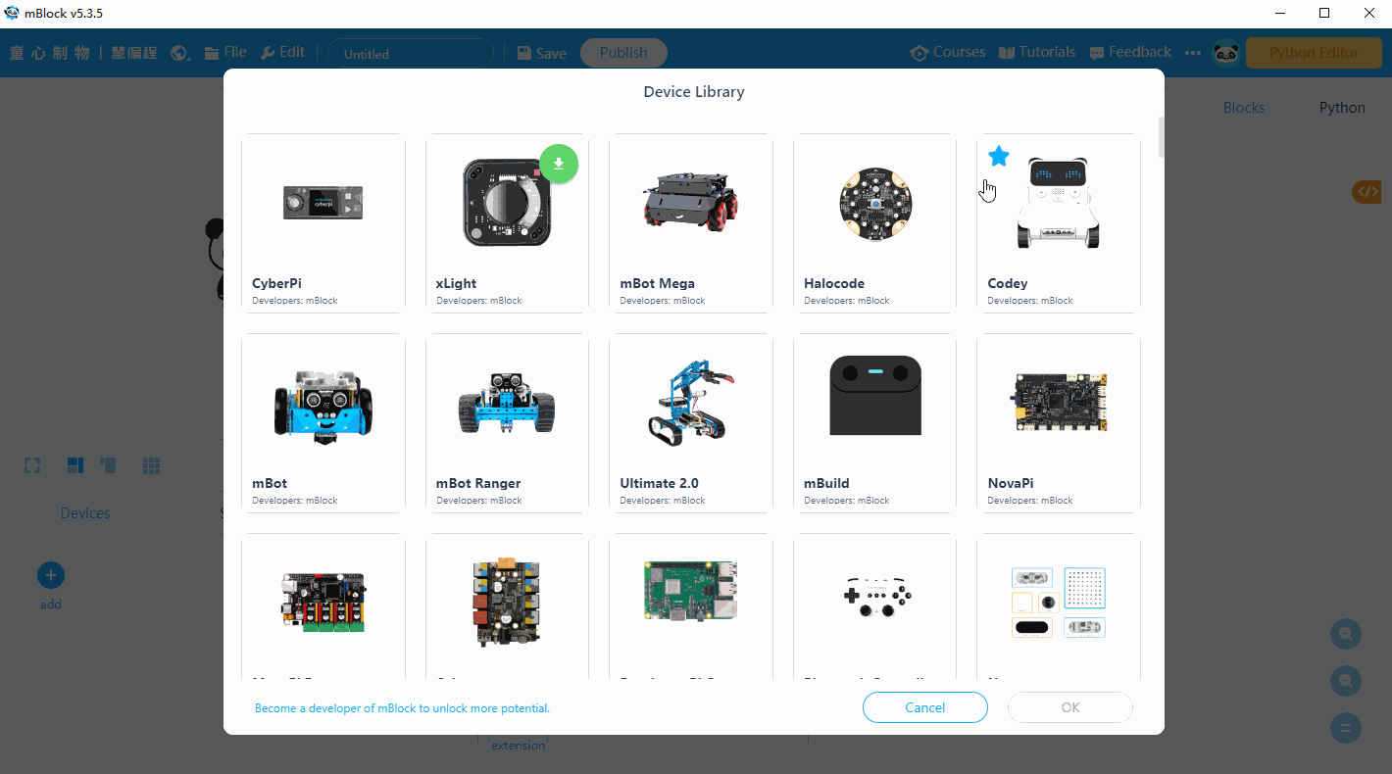Use the Device Library vertical scrollbar
Screen dimensions: 1392x774
click(x=1162, y=137)
